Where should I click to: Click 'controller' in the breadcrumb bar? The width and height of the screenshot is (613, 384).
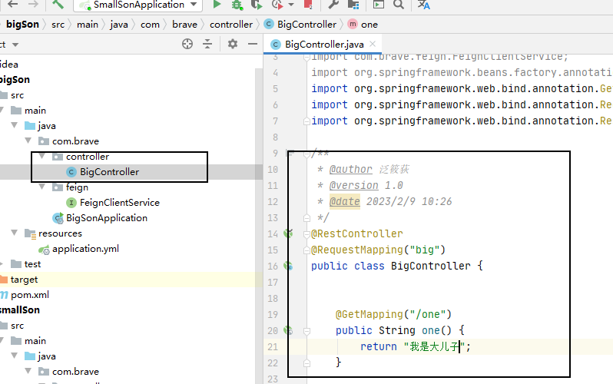[x=230, y=25]
